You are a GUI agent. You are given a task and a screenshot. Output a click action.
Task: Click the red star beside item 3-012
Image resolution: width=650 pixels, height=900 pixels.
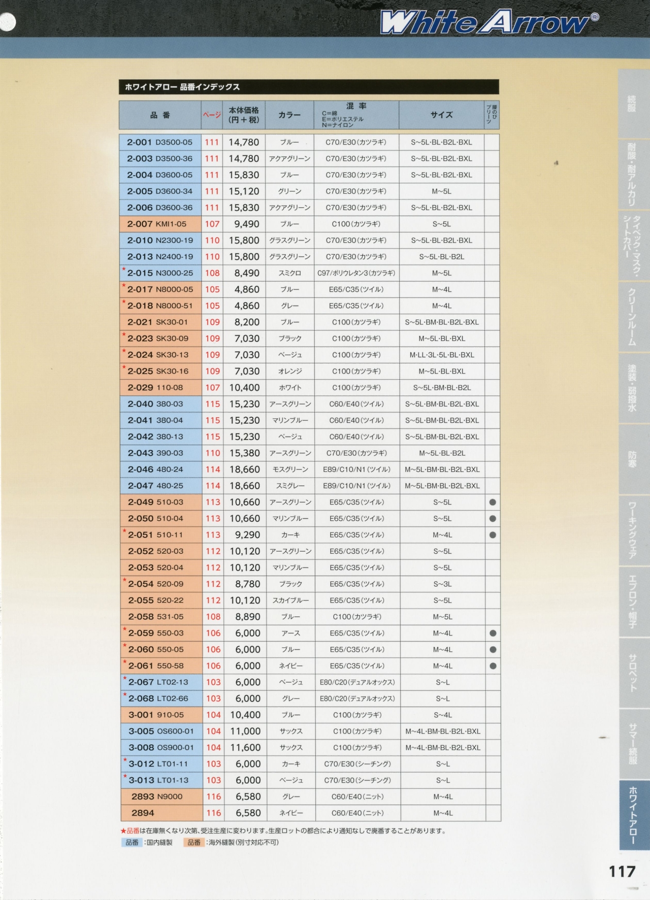[125, 760]
